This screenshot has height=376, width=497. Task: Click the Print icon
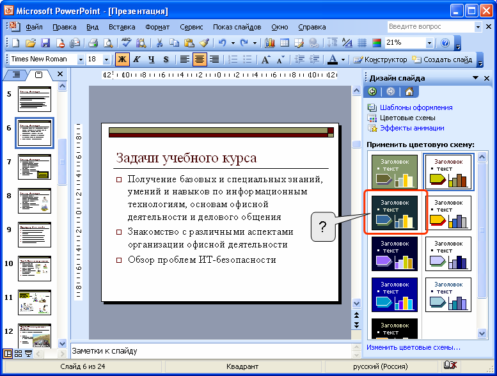pos(93,43)
